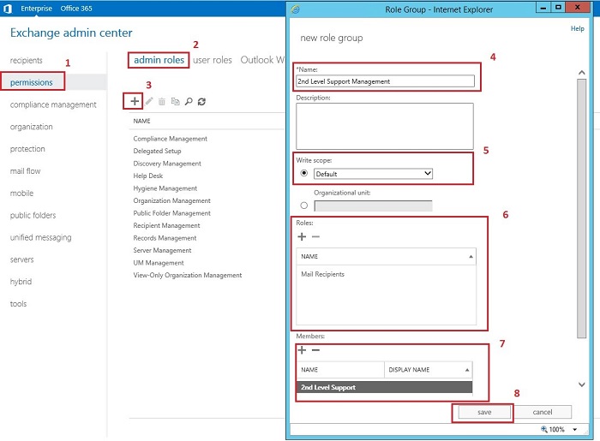The width and height of the screenshot is (600, 441).
Task: Select View-Only Organization Management role group
Action: [x=188, y=275]
